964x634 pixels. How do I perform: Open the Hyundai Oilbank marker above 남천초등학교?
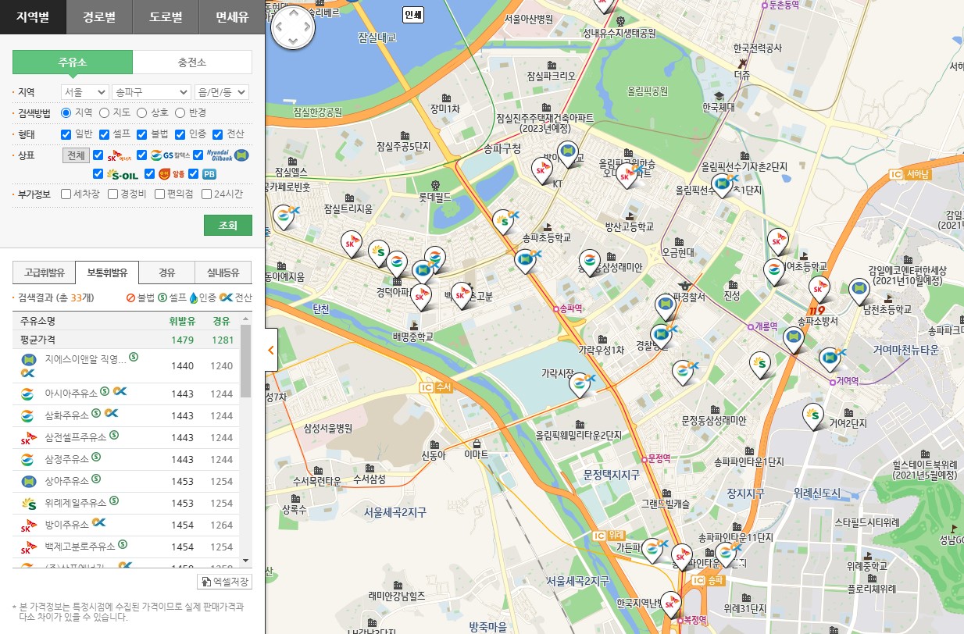pyautogui.click(x=859, y=290)
